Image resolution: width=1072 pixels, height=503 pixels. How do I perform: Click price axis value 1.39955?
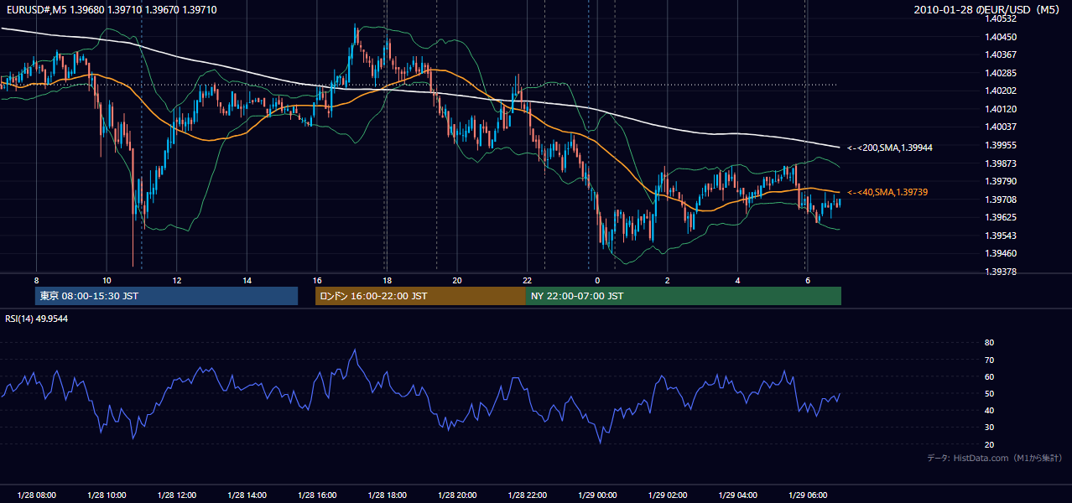pos(1000,145)
